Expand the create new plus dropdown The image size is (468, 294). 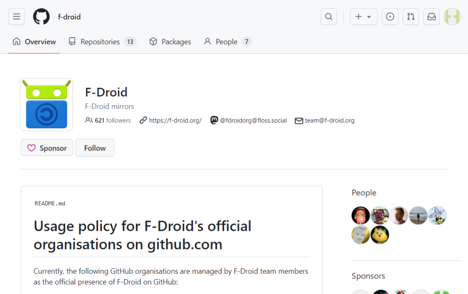click(364, 17)
